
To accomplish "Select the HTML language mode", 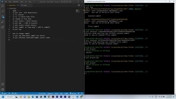I will point(66,94).
